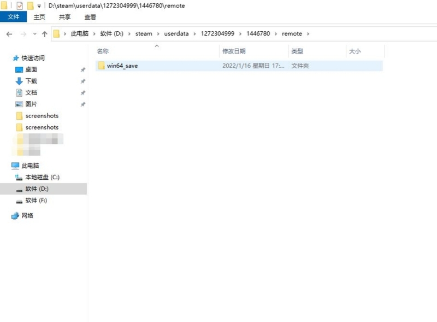437x322 pixels.
Task: Expand the chevron after steam breadcrumb
Action: pos(158,34)
